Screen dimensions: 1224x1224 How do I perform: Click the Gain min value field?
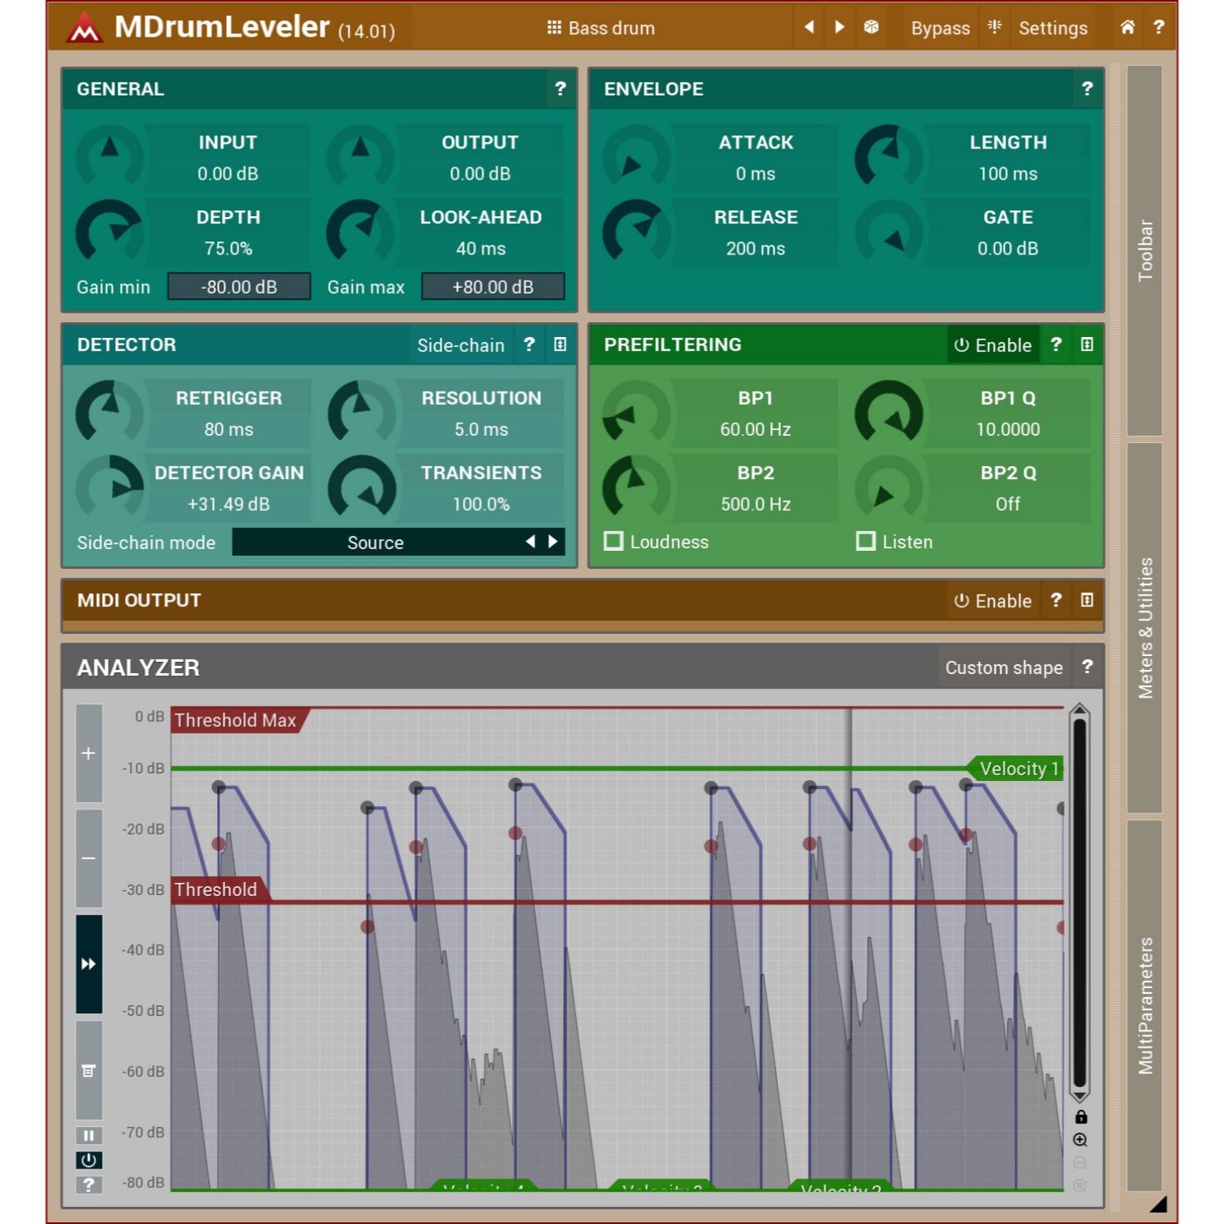(x=239, y=286)
